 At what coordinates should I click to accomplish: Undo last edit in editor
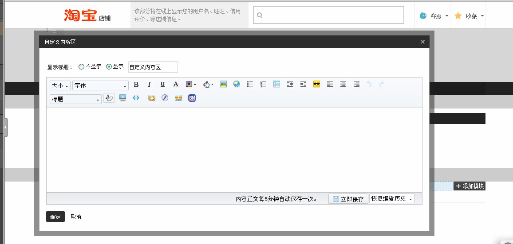click(x=369, y=84)
